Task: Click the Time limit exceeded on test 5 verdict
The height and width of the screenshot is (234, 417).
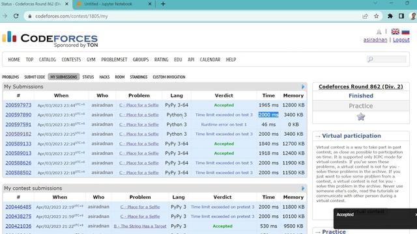Action: tap(223, 163)
